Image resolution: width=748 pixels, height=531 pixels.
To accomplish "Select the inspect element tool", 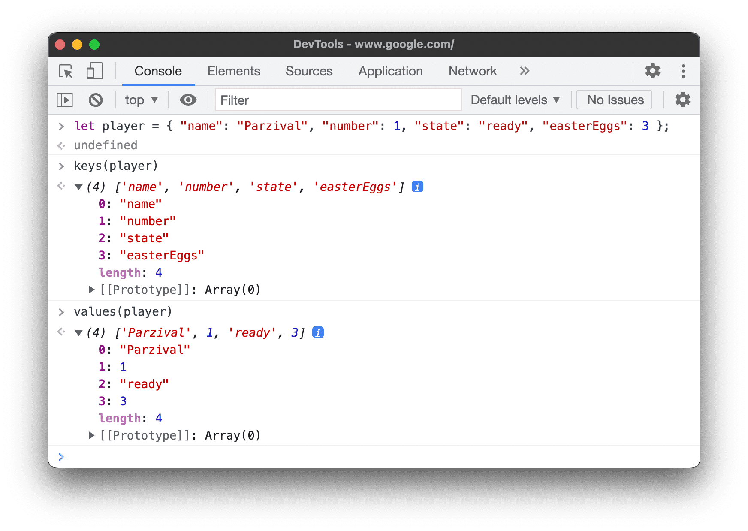I will [65, 71].
